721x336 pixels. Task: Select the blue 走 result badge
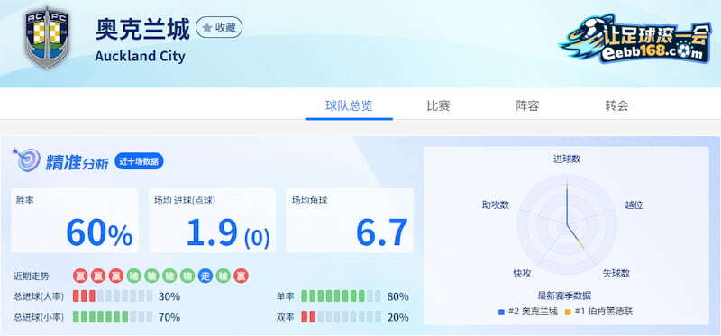click(x=205, y=277)
